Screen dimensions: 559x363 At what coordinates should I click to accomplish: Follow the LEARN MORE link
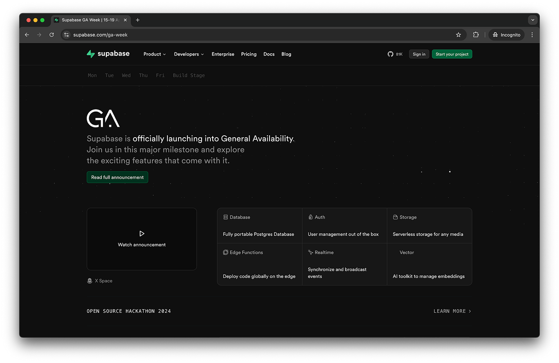(452, 311)
